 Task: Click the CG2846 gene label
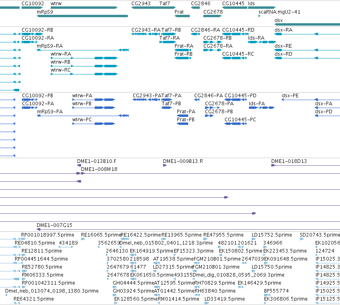point(201,4)
